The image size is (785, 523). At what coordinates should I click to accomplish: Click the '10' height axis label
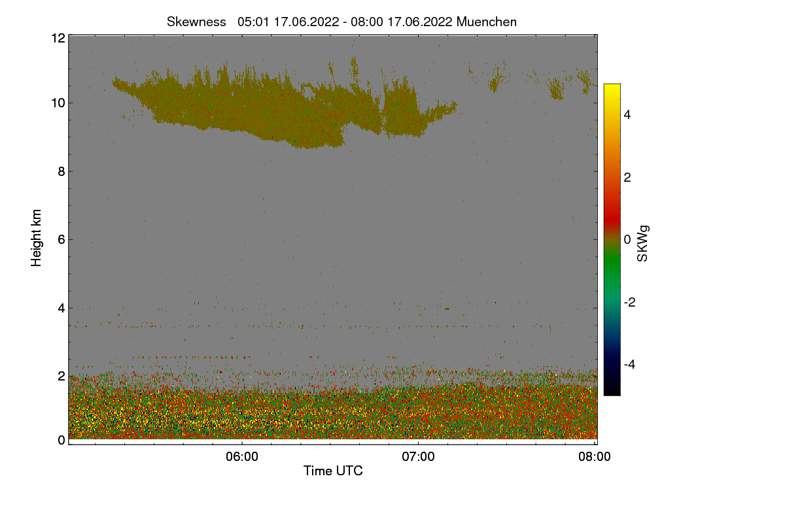[57, 103]
